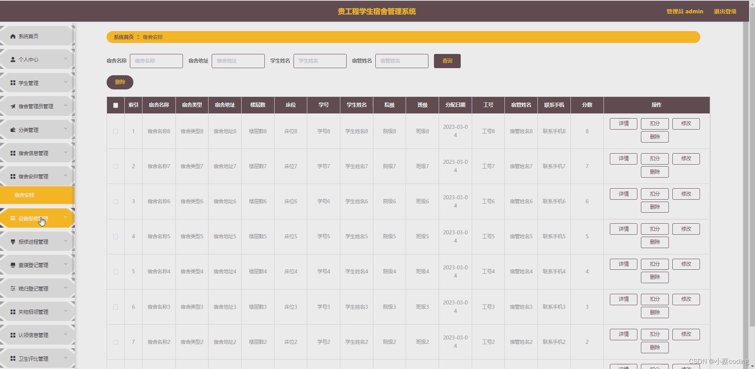Viewport: 755px width, 369px height.
Task: Click the icon beside 报修进程管理
Action: click(x=13, y=241)
